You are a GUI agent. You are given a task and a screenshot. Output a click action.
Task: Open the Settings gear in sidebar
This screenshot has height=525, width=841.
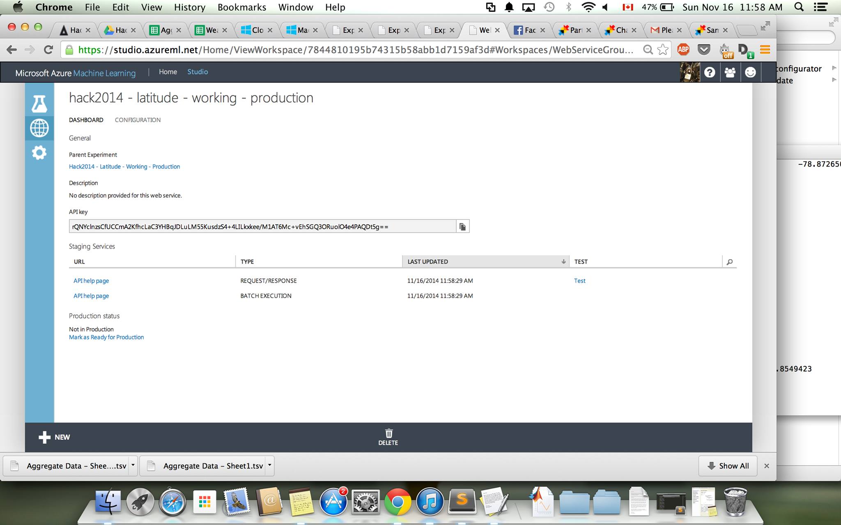39,153
